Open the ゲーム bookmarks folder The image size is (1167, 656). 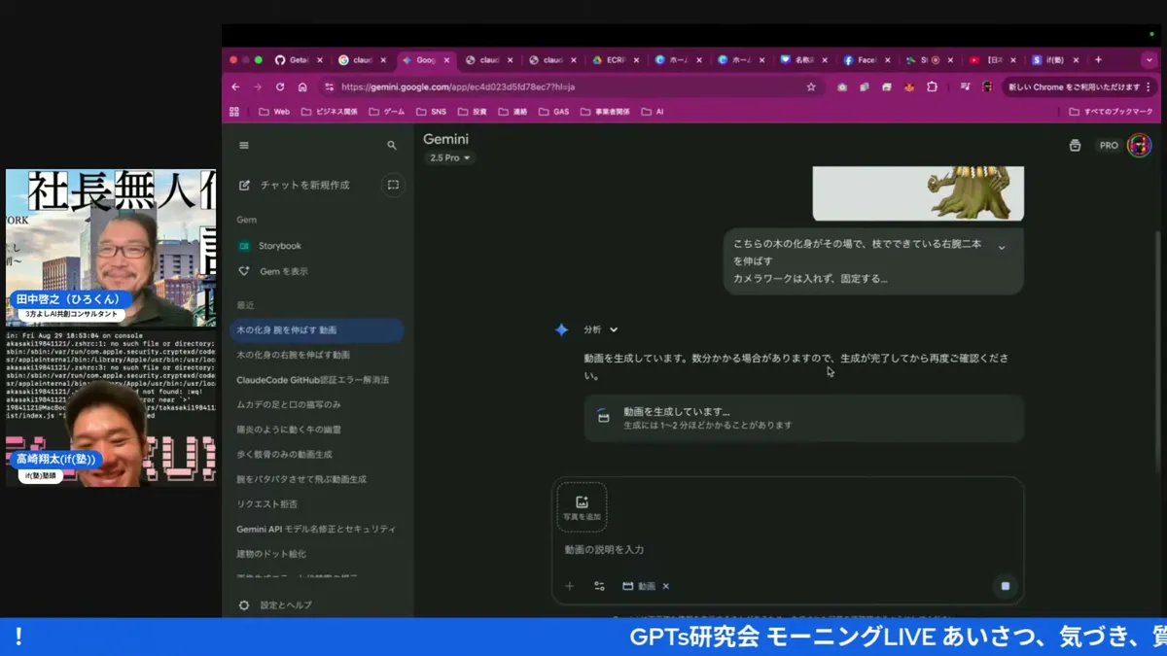pos(387,112)
